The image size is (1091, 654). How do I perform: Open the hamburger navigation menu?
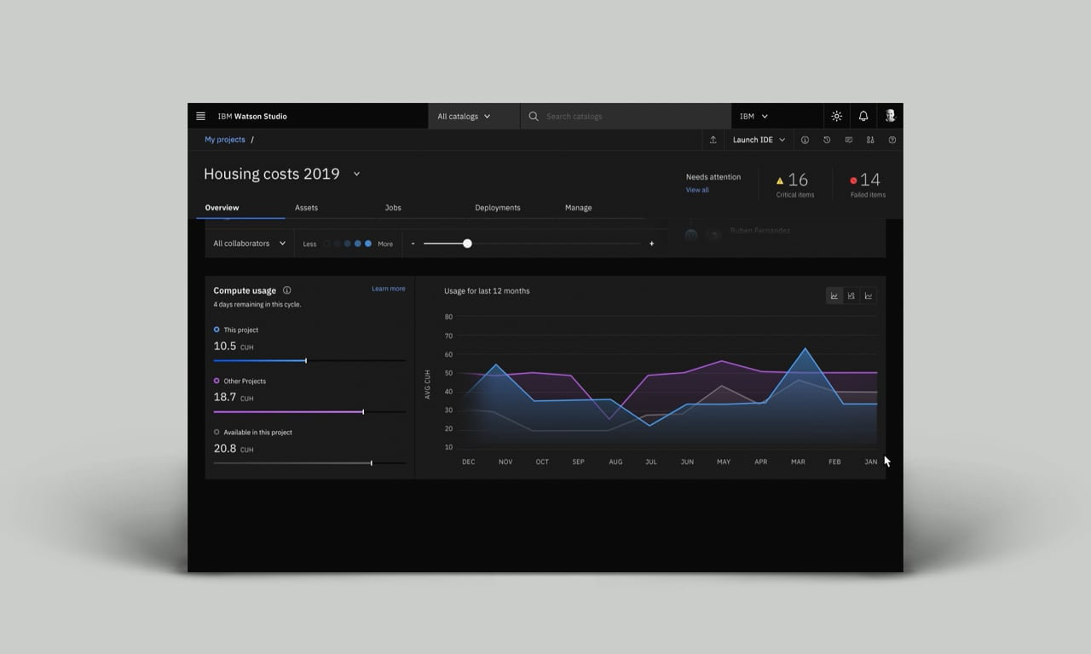point(200,117)
